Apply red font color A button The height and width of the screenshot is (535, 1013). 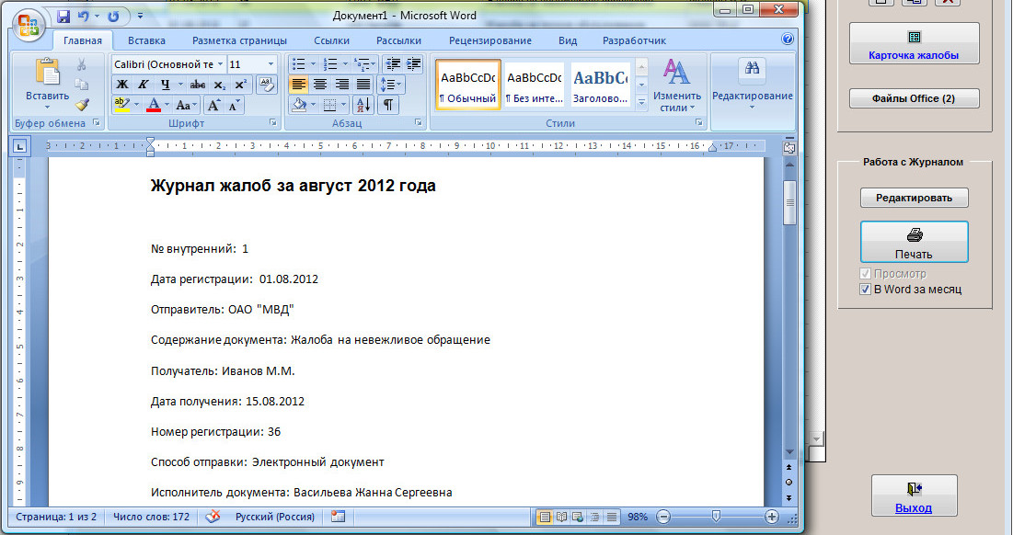pyautogui.click(x=154, y=105)
